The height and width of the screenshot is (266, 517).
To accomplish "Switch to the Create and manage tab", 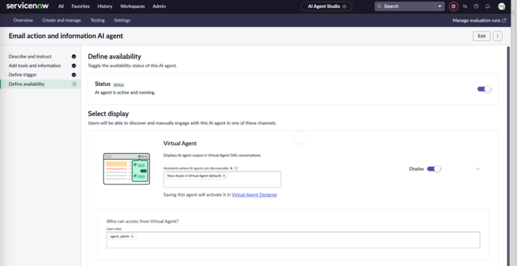I will [x=61, y=21].
